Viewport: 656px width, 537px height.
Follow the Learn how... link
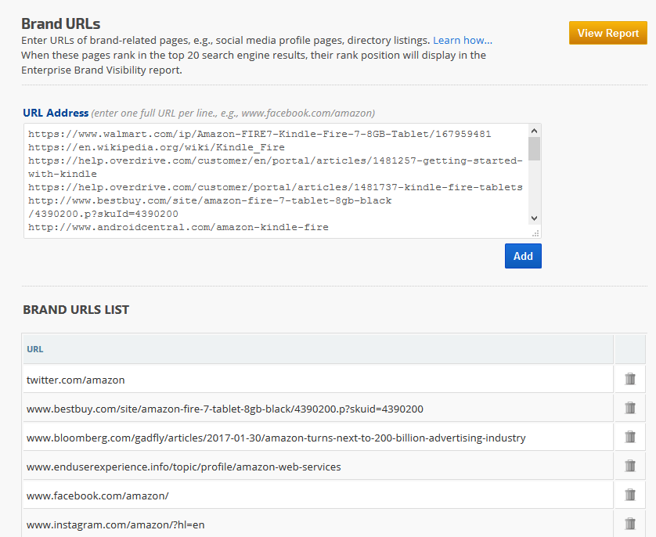pos(463,40)
